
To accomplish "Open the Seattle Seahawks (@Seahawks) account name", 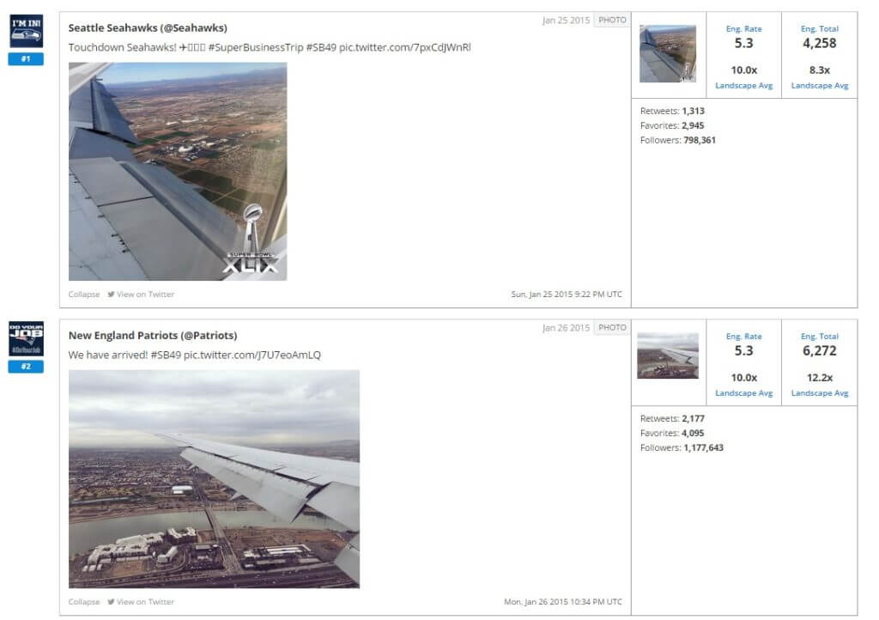I will 148,27.
